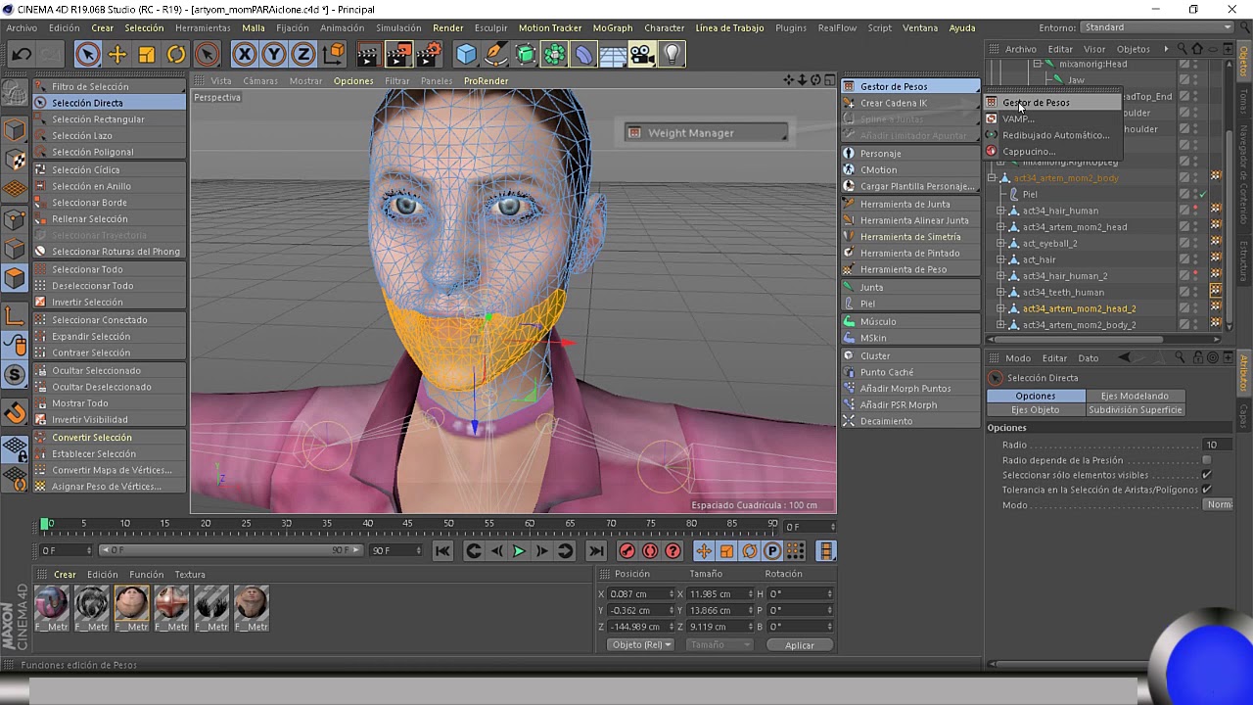Go to the end of animation
Image resolution: width=1253 pixels, height=705 pixels.
(596, 551)
